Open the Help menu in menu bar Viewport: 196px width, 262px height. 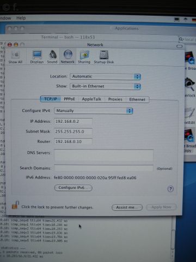[x=21, y=18]
